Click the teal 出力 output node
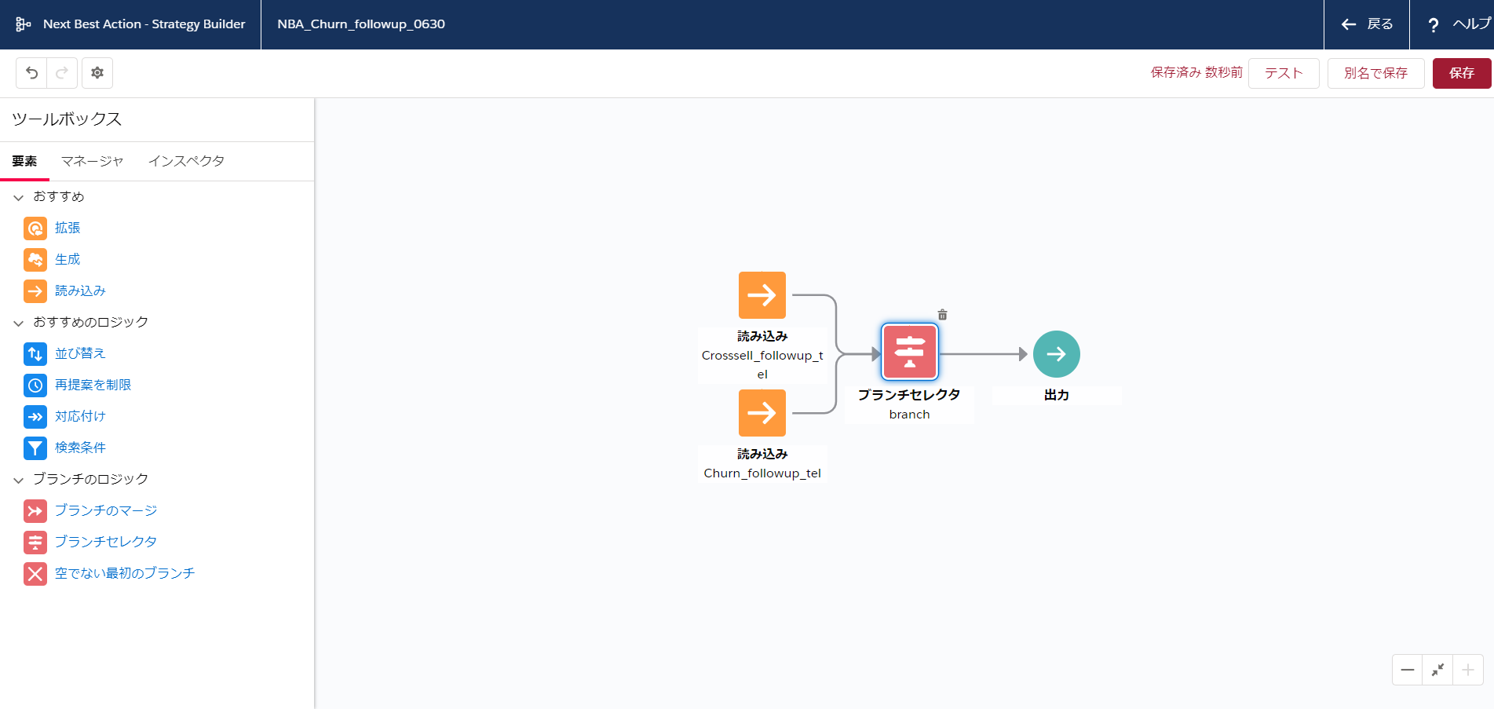The height and width of the screenshot is (709, 1494). [1056, 354]
